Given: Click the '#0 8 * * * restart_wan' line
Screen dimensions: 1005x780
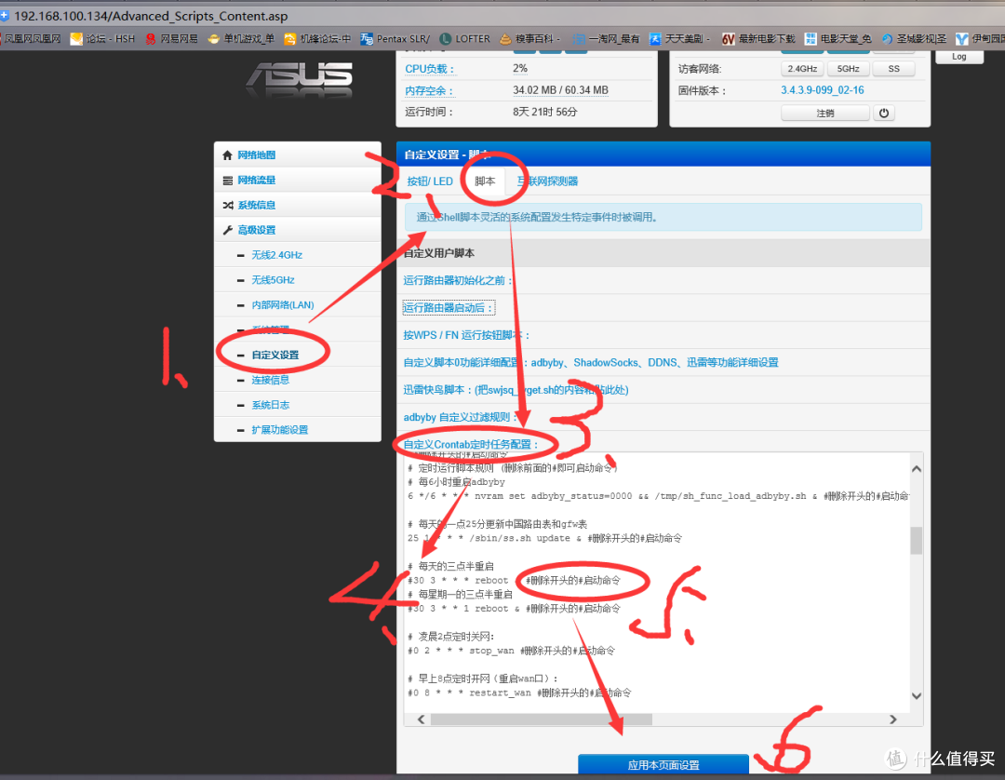Looking at the screenshot, I should pos(519,693).
